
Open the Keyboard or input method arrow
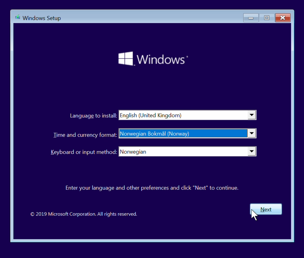tap(252, 151)
